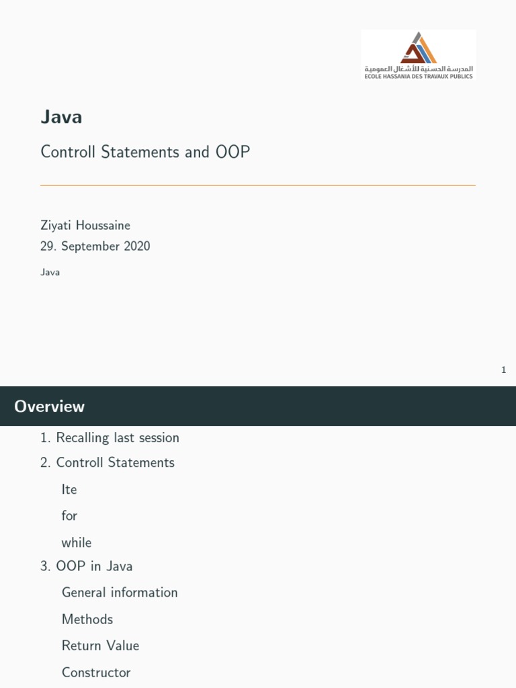This screenshot has width=516, height=688.
Task: Click the date 29. September 2020
Action: tap(95, 246)
